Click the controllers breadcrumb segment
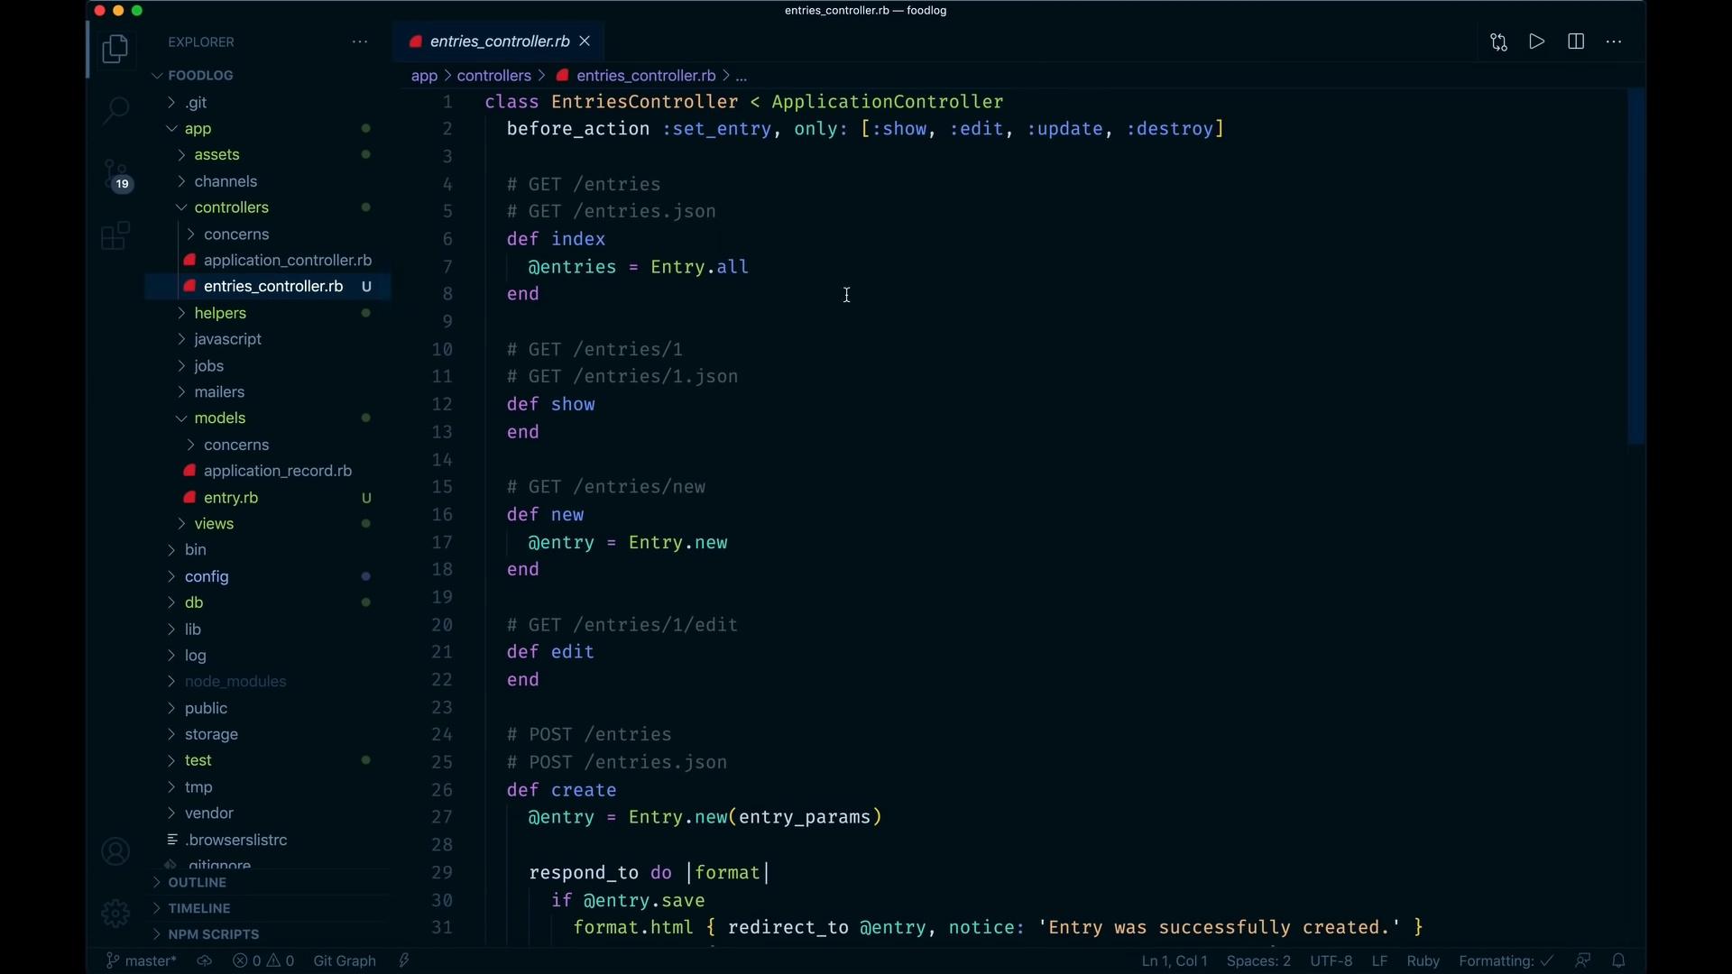This screenshot has height=974, width=1732. coord(494,77)
